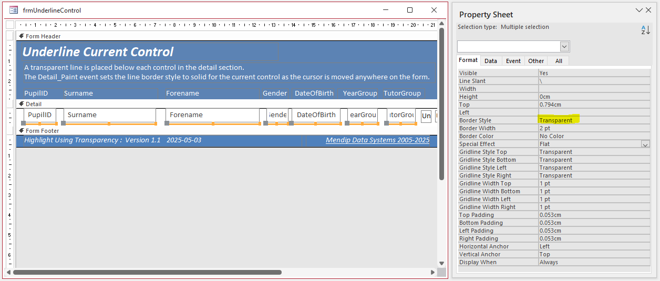Switch to the All tab
660x281 pixels.
(559, 61)
